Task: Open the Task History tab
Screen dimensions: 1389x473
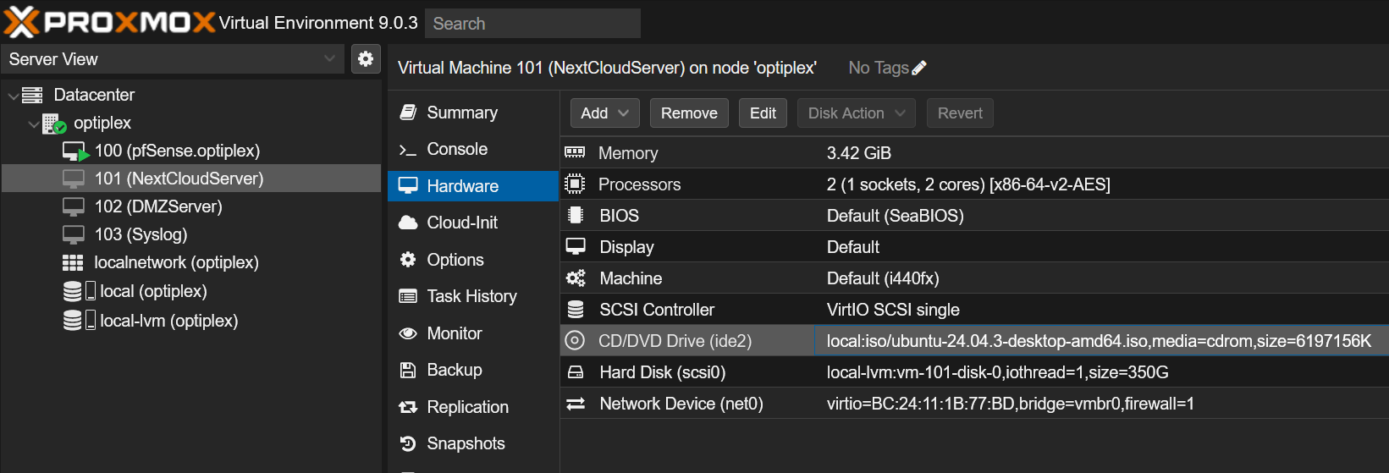Action: coord(473,296)
